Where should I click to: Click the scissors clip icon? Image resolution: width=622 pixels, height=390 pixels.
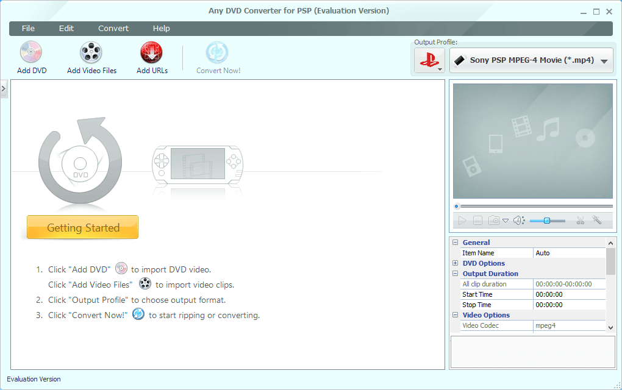coord(580,221)
